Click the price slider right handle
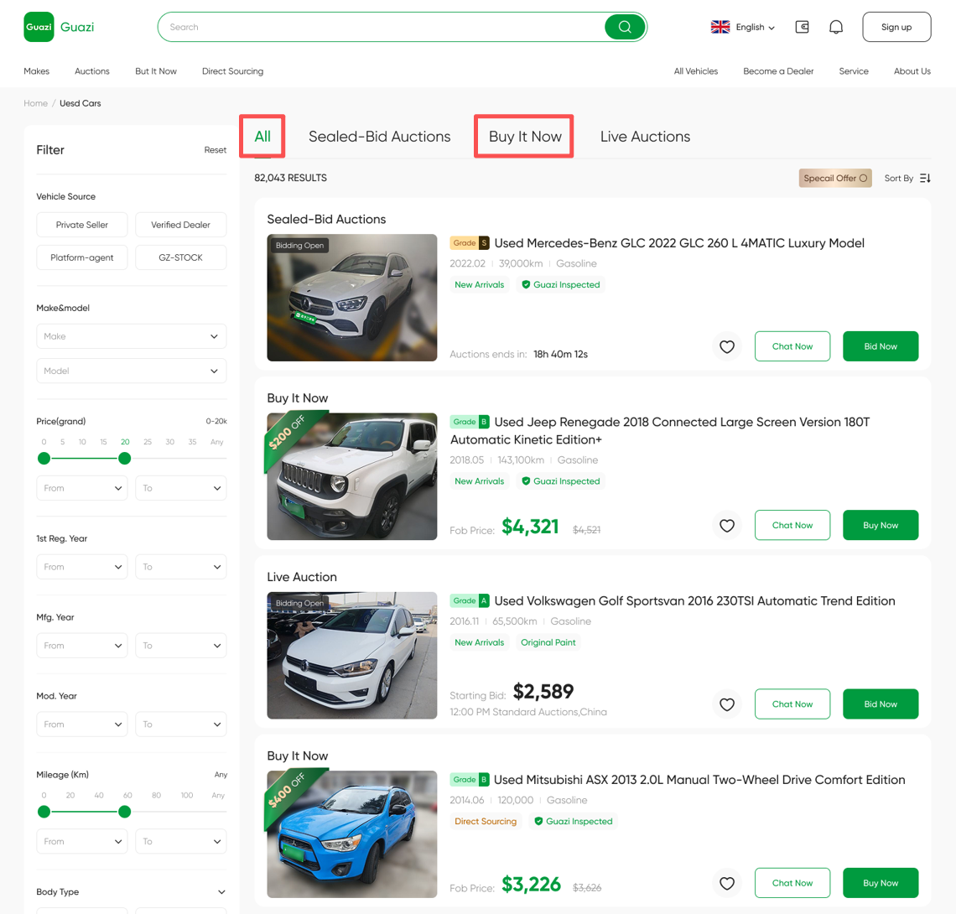The image size is (956, 914). coord(125,458)
